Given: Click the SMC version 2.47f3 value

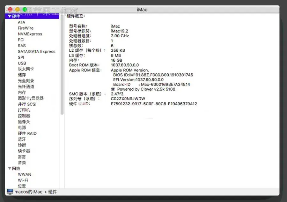Looking at the screenshot, I should [117, 94].
